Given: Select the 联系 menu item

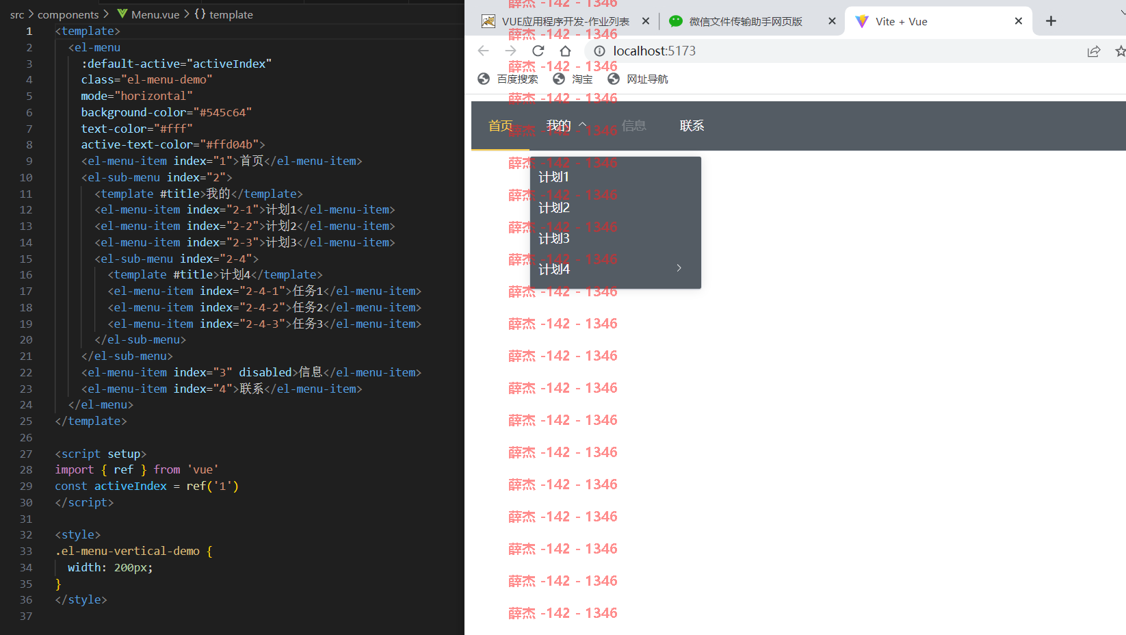Looking at the screenshot, I should click(692, 126).
